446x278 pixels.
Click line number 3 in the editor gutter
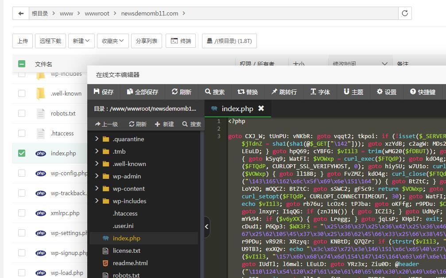pos(219,136)
